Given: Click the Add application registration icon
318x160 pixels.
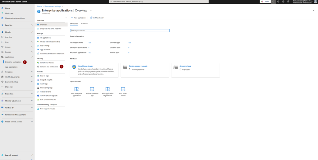Looking at the screenshot, I should pyautogui.click(x=107, y=89).
